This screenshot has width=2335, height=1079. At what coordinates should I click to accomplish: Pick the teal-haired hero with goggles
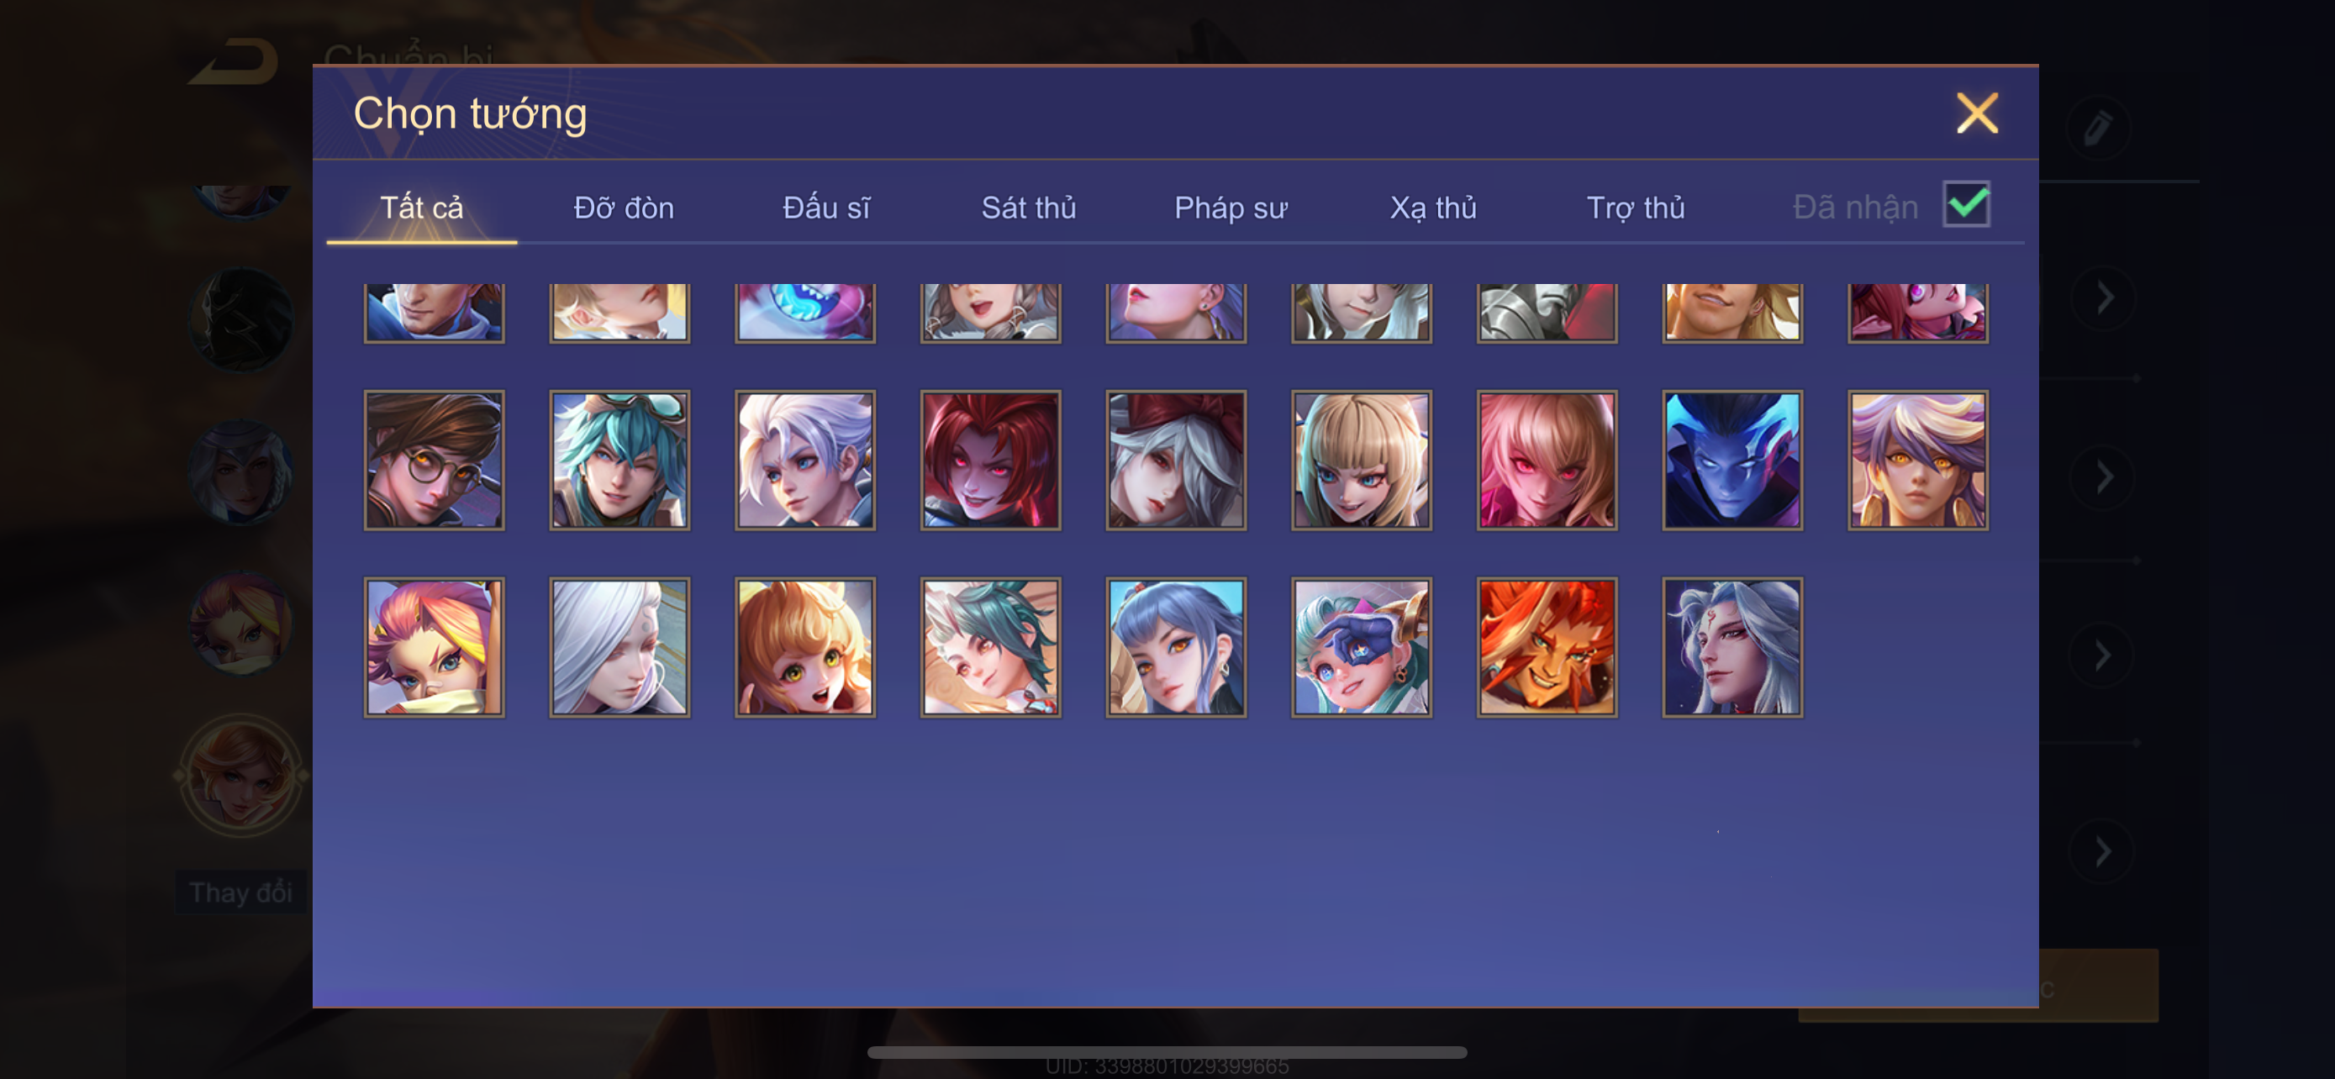click(619, 461)
